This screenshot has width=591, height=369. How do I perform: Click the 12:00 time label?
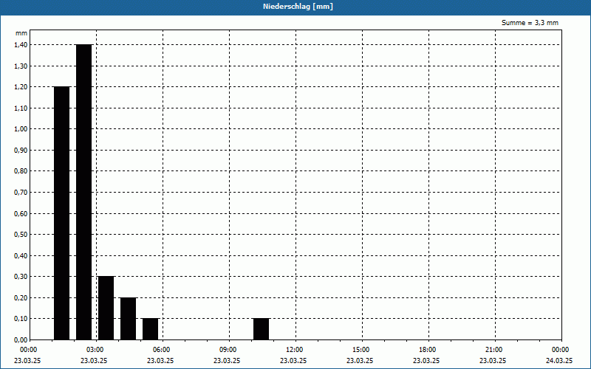coord(295,350)
